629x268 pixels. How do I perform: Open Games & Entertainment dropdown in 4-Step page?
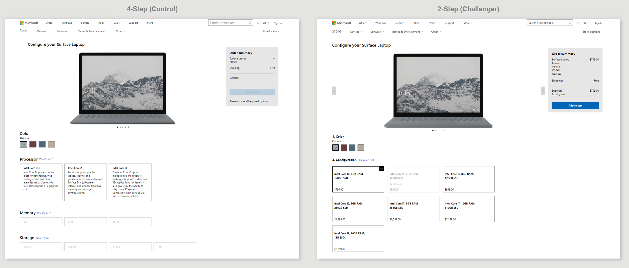click(93, 31)
